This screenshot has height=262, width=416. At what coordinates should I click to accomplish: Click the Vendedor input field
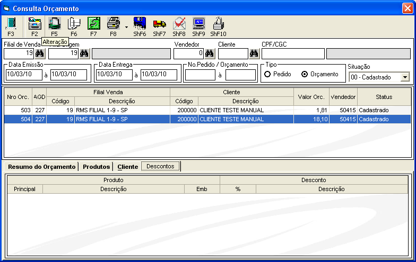click(x=189, y=54)
